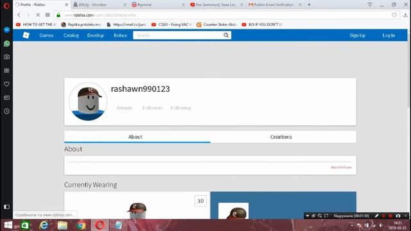The image size is (411, 231).
Task: Open the Catalog menu on Roblox
Action: coord(71,35)
